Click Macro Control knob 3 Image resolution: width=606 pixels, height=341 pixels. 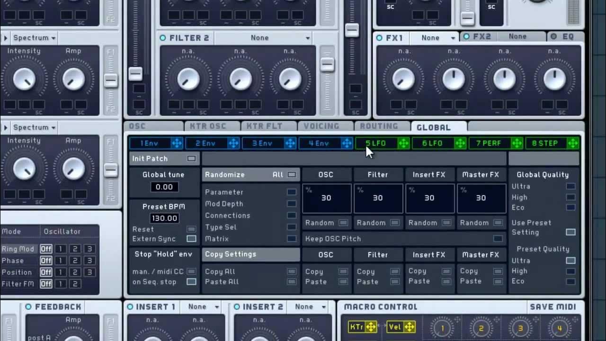coord(520,328)
